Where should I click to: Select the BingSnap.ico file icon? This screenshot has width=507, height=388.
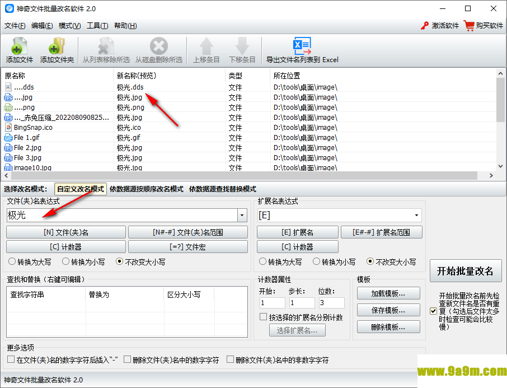(x=8, y=127)
